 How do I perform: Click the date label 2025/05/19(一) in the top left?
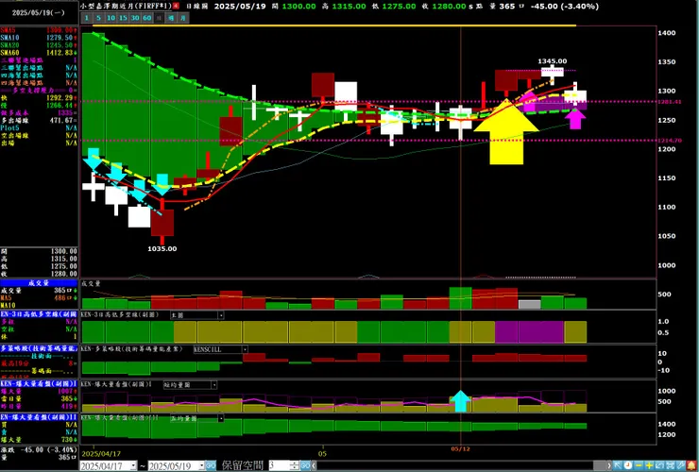point(39,12)
